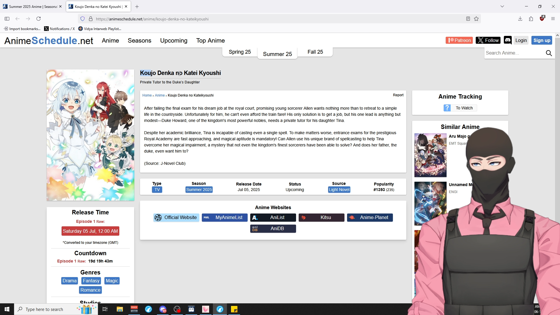Screen dimensions: 560x315
Task: Go back with browser back arrow
Action: [17, 19]
